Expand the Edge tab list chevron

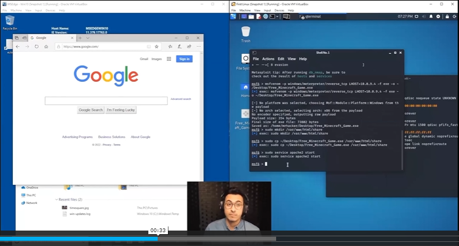(88, 38)
